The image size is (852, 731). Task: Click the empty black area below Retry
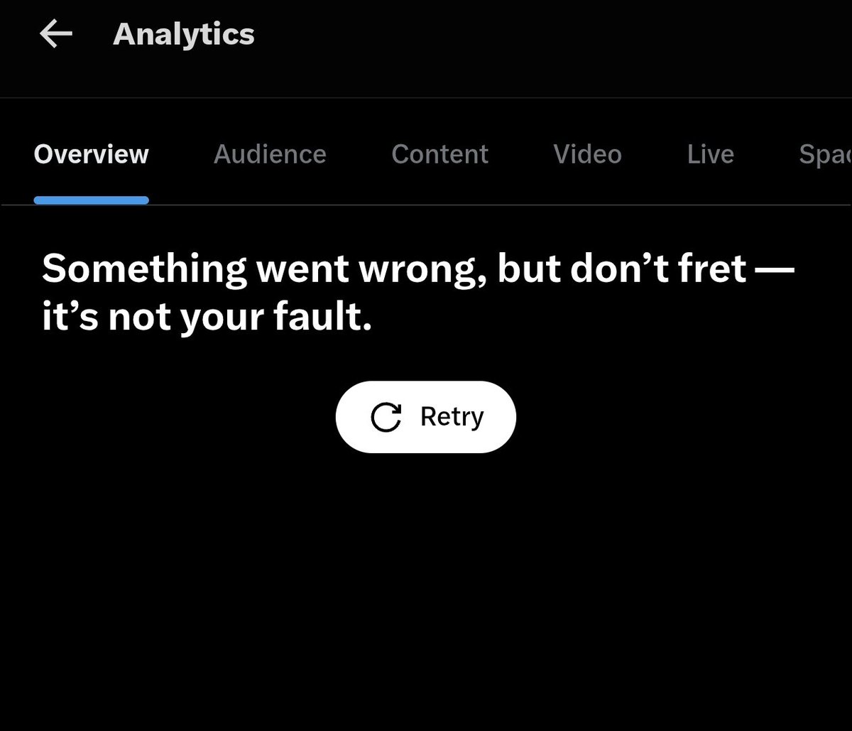(426, 590)
